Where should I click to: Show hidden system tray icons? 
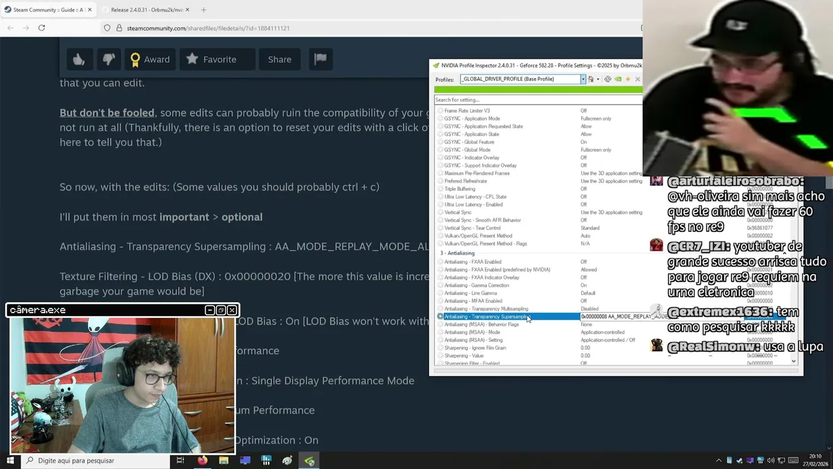click(x=719, y=461)
